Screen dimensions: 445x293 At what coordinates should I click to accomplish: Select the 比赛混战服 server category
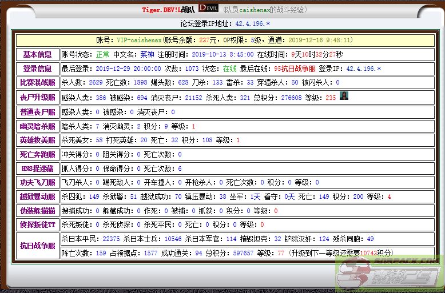click(37, 83)
